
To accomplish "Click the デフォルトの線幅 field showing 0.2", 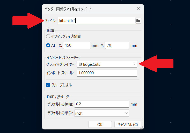I will 102,104.
